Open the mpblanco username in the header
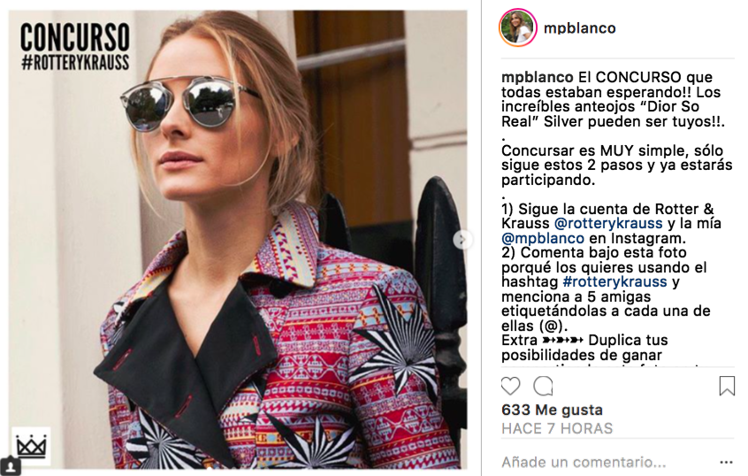748x476 pixels. [580, 28]
